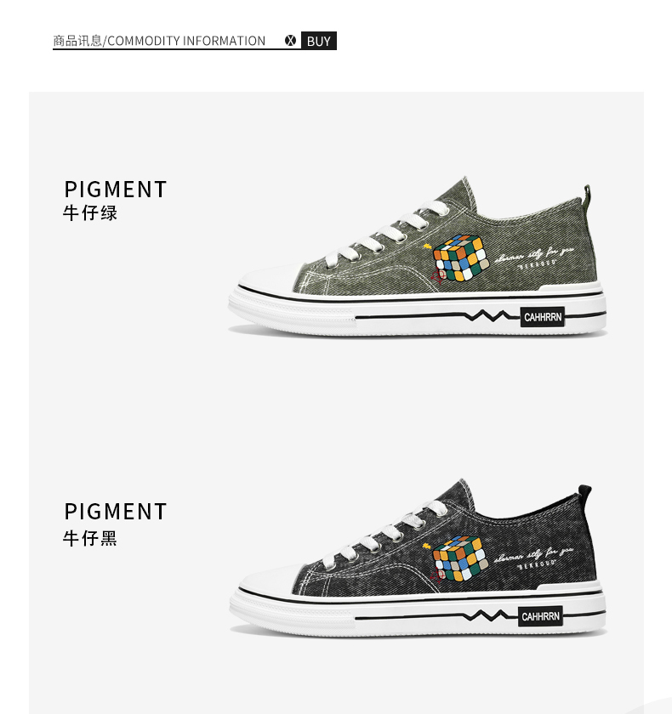Viewport: 672px width, 714px height.
Task: Click the CAHHRRN label on green sneaker
Action: [x=542, y=317]
